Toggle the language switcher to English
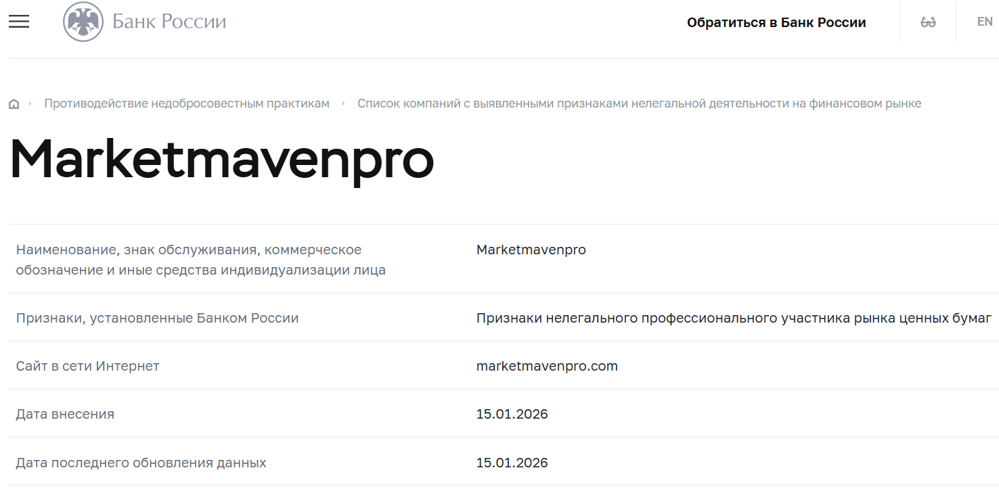Image resolution: width=999 pixels, height=489 pixels. pyautogui.click(x=985, y=21)
